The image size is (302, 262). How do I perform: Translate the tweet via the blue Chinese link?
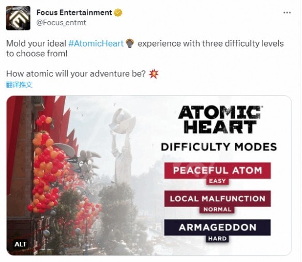click(x=19, y=85)
